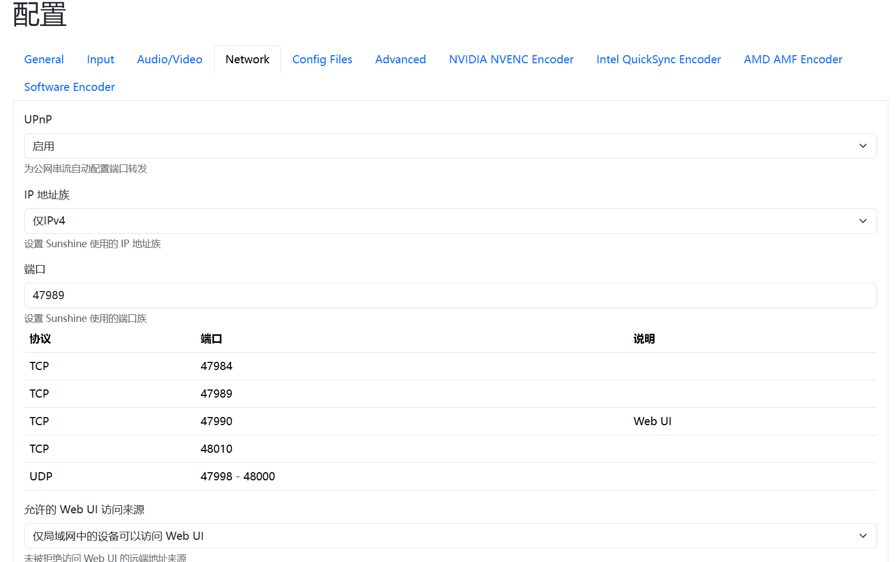Select the Network tab
This screenshot has height=562, width=896.
tap(248, 59)
